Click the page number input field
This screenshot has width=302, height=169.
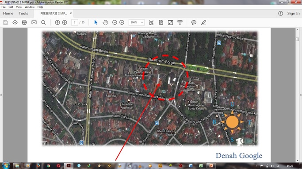75,22
